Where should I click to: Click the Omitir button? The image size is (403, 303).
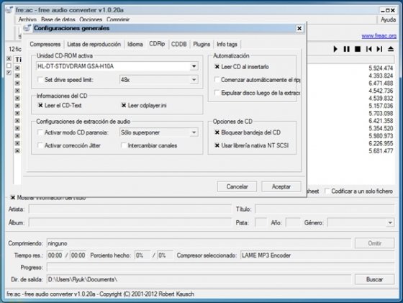(x=374, y=243)
